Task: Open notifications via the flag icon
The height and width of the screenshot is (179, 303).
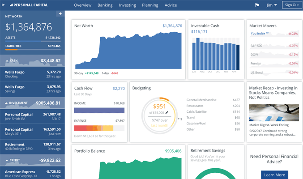Action: click(x=257, y=5)
